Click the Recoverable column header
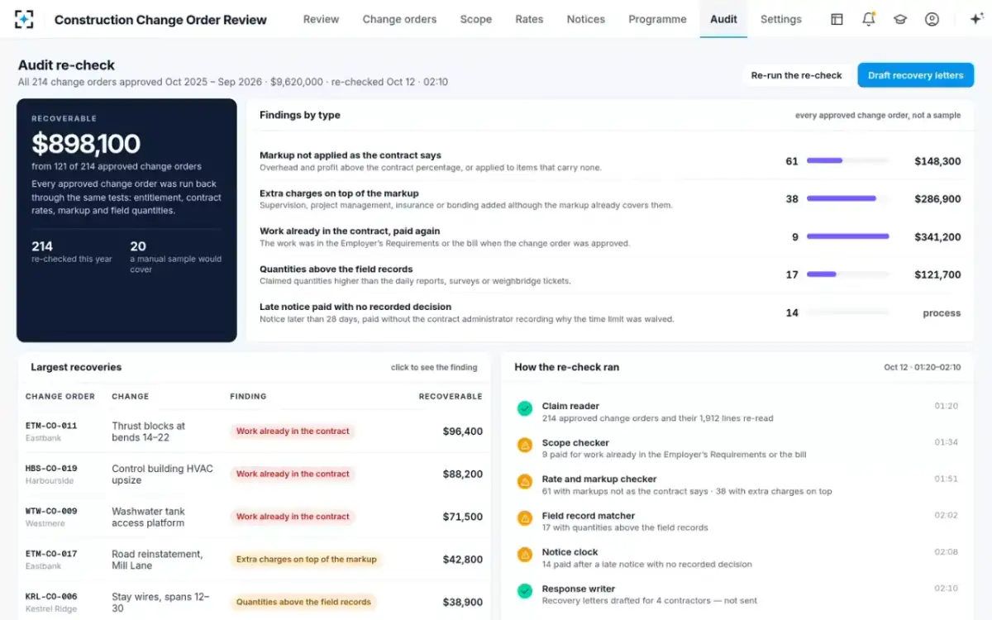This screenshot has width=992, height=620. [451, 397]
